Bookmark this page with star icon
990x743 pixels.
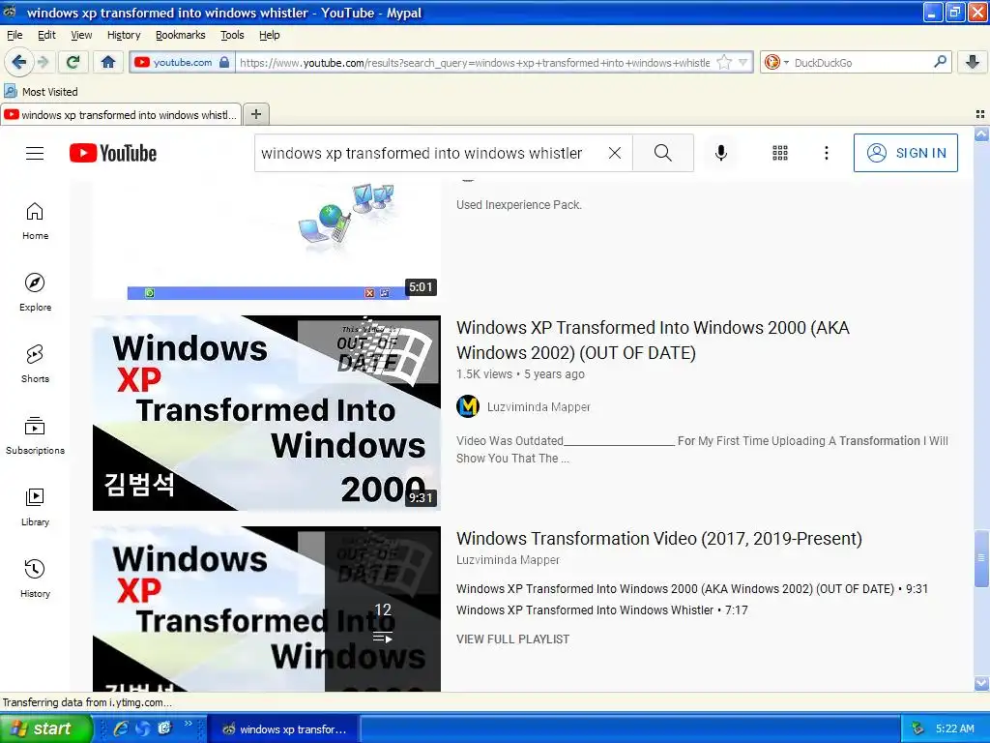coord(725,62)
